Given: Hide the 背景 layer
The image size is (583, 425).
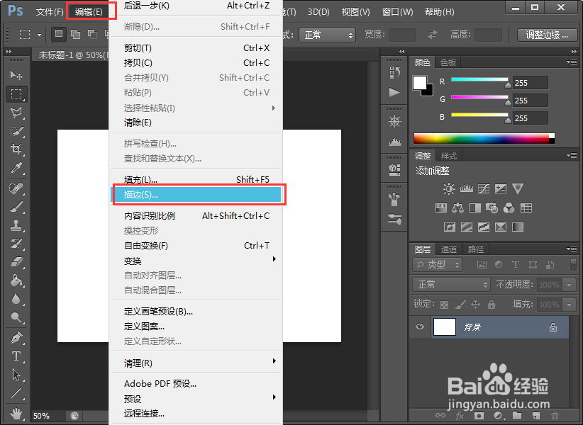Looking at the screenshot, I should pos(419,327).
